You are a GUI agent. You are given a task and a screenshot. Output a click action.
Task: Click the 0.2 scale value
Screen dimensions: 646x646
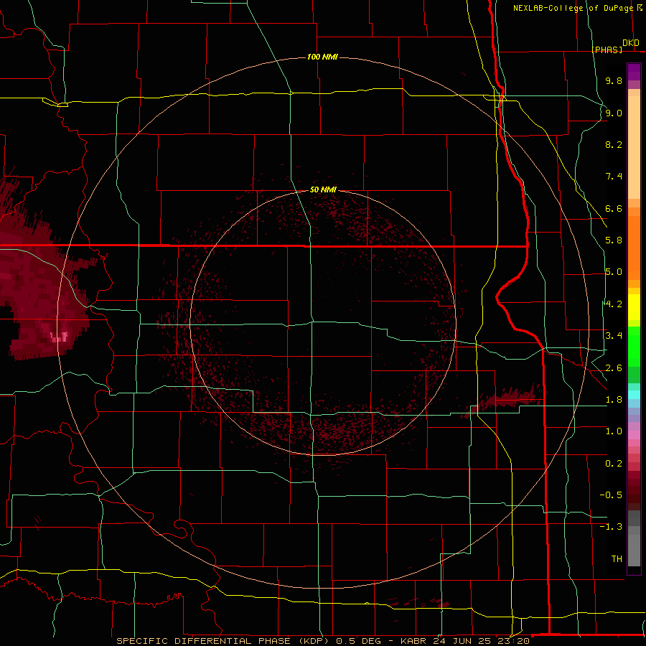[614, 464]
